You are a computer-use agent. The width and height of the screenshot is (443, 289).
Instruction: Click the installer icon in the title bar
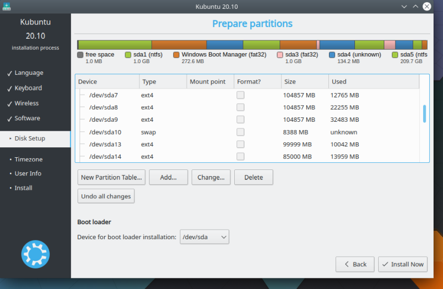pyautogui.click(x=7, y=6)
